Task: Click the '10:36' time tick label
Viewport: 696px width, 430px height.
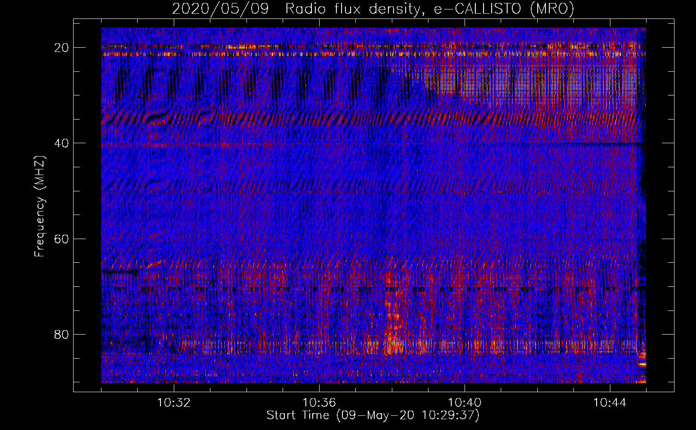Action: point(319,403)
